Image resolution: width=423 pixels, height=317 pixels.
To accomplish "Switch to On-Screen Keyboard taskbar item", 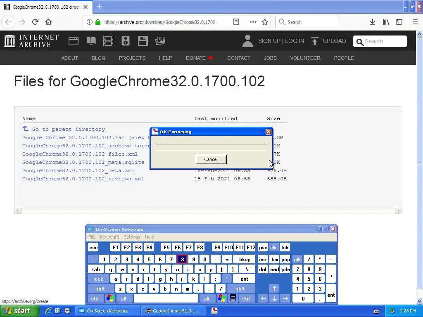I will (107, 311).
